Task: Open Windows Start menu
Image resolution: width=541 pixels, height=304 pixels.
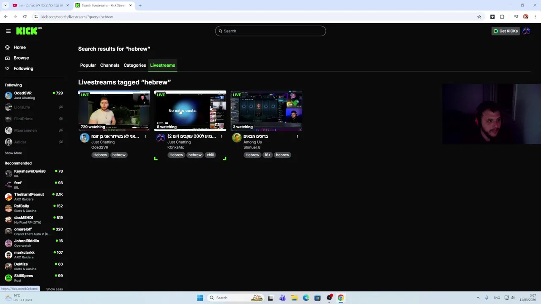Action: (200, 298)
